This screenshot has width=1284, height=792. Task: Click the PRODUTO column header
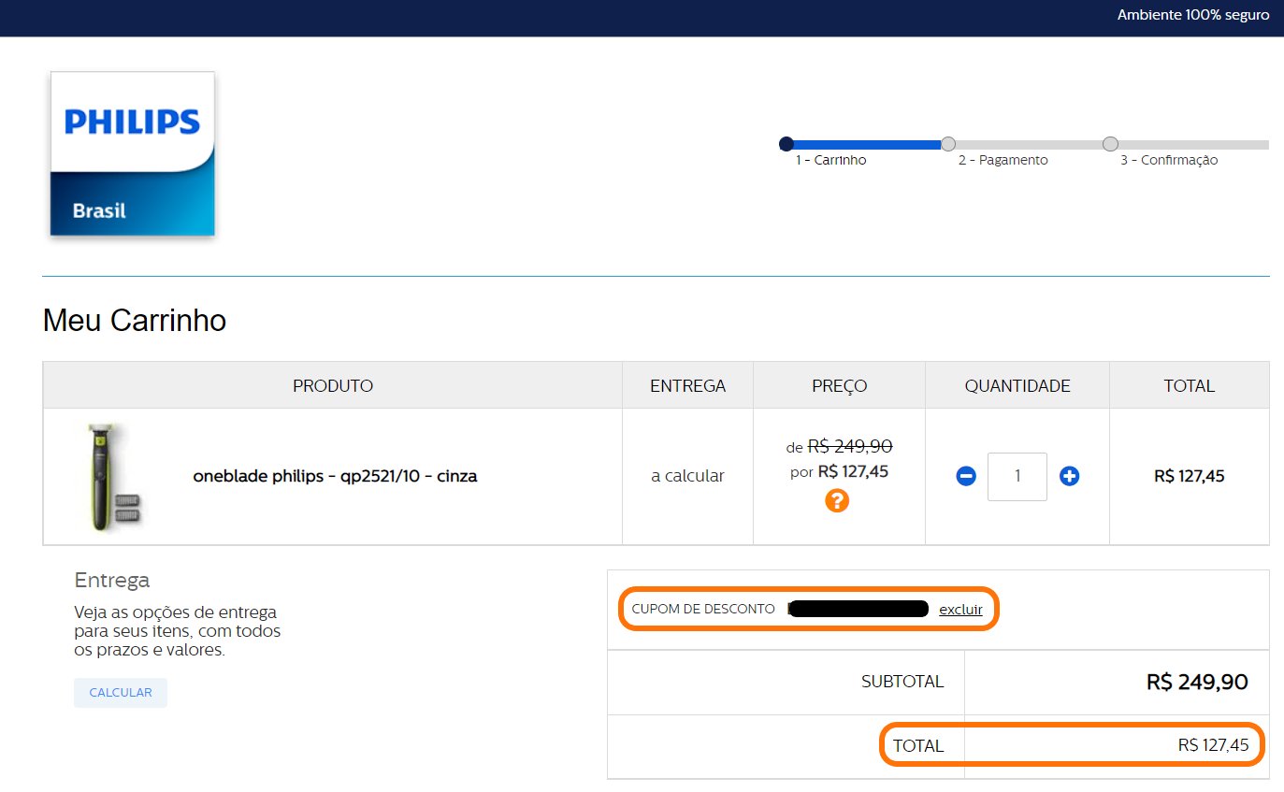pyautogui.click(x=333, y=385)
